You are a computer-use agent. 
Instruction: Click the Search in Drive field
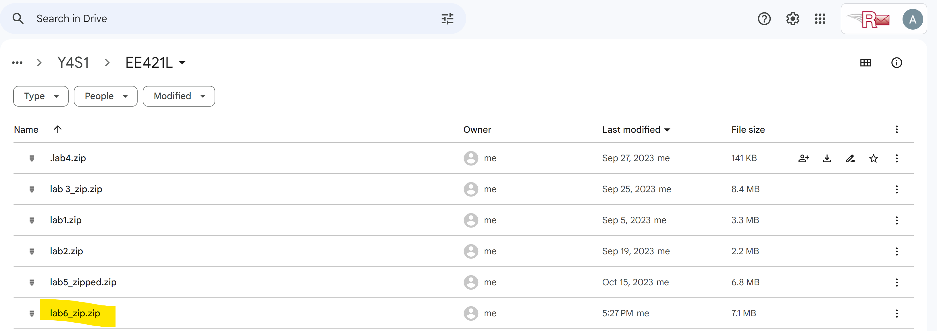(233, 19)
